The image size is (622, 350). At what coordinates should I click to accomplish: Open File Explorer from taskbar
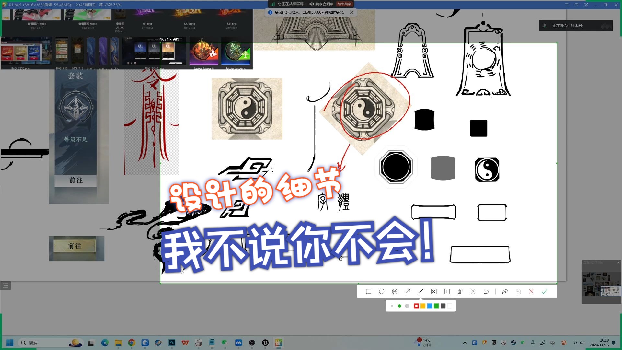(x=118, y=343)
